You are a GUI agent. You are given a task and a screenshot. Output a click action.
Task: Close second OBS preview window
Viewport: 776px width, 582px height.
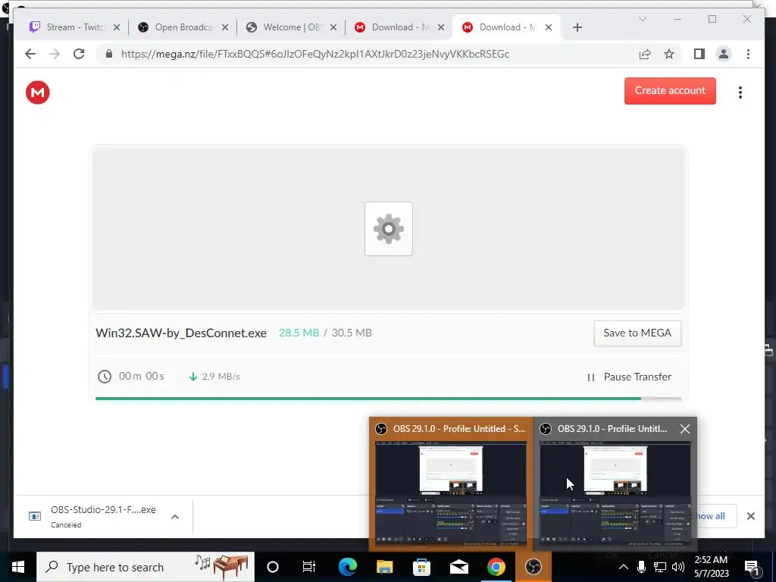[x=685, y=429]
